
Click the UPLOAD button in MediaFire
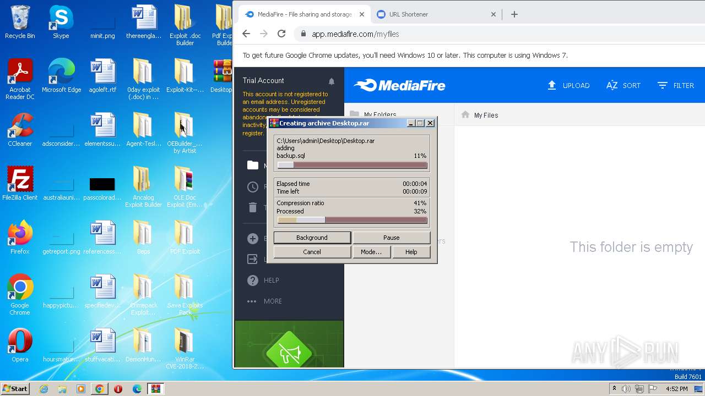coord(568,85)
